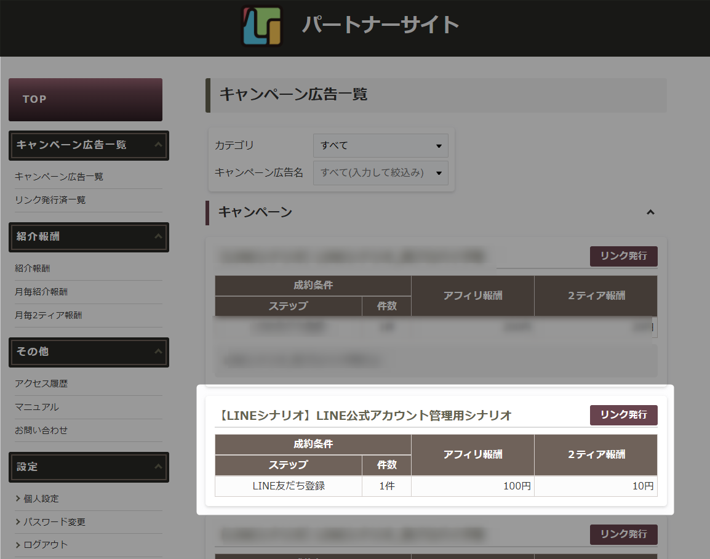The height and width of the screenshot is (559, 710).
Task: Open the カテゴリ dropdown
Action: [381, 145]
